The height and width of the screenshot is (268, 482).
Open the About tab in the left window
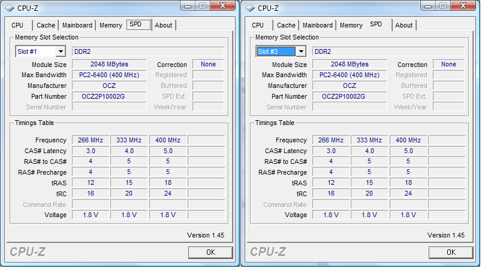pyautogui.click(x=164, y=25)
